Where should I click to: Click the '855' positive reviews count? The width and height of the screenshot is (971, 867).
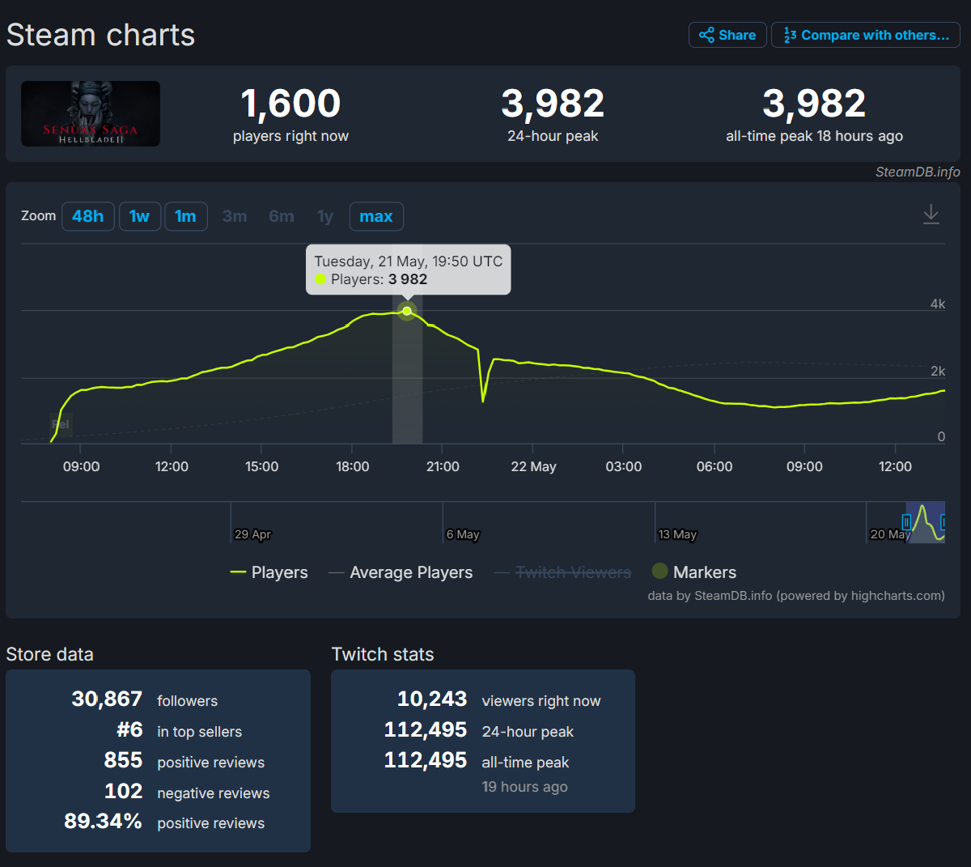coord(123,760)
